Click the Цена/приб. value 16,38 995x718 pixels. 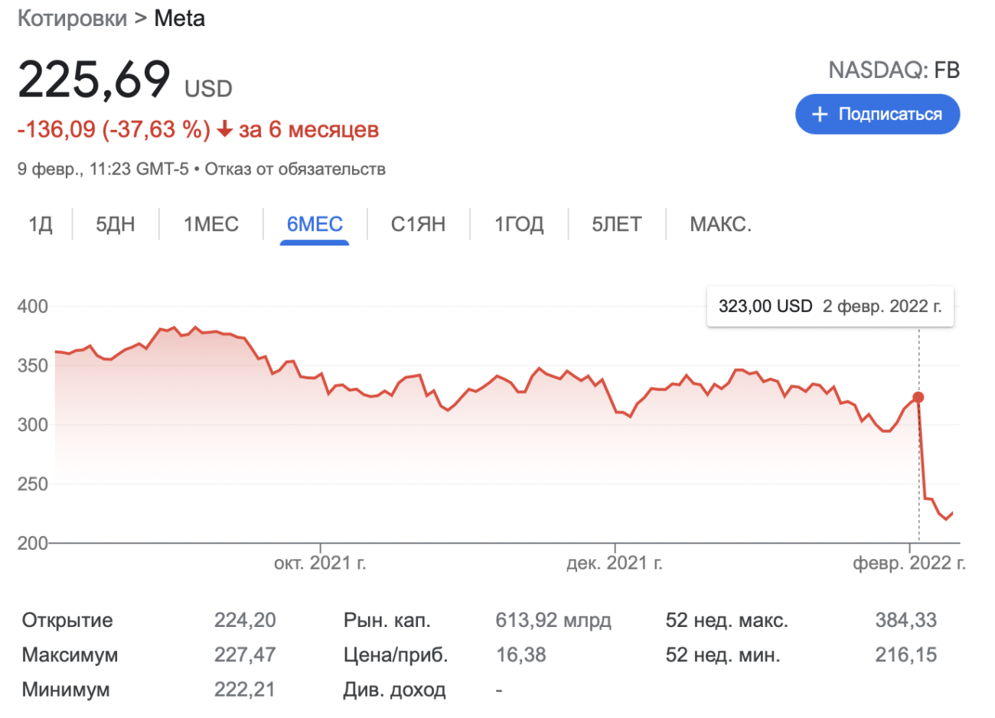coord(521,655)
